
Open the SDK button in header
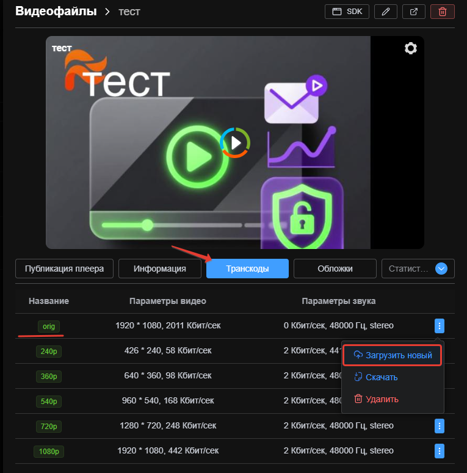click(x=347, y=12)
